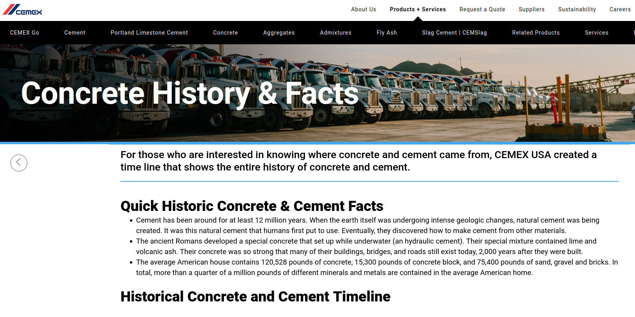
Task: Click the circular back arrow icon
Action: pos(19,163)
